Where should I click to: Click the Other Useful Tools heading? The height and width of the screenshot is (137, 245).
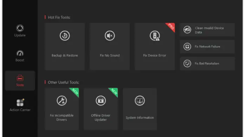click(x=64, y=82)
